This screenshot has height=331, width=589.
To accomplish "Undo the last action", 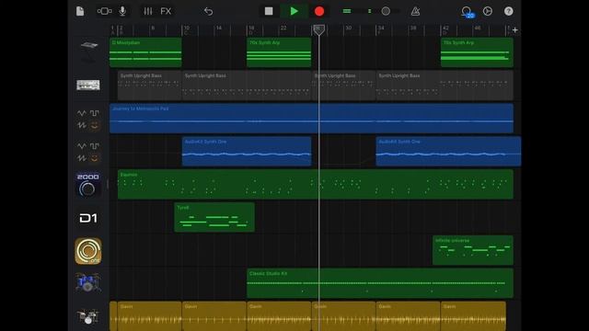I will 209,11.
